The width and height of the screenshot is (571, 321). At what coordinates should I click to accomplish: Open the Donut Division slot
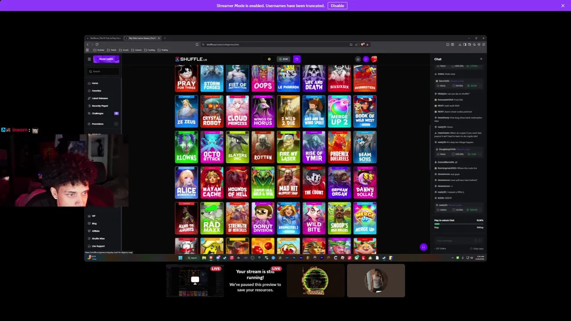click(x=263, y=218)
